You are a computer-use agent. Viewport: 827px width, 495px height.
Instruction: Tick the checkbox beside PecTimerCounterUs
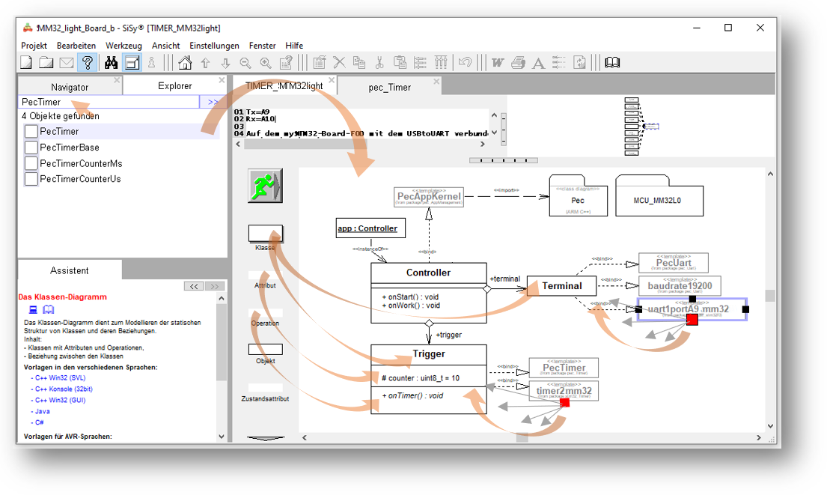[x=31, y=179]
